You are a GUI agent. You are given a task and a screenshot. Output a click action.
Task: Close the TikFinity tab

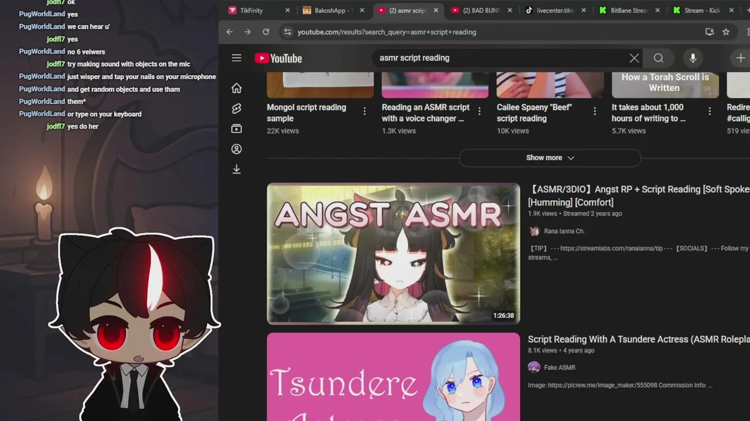click(287, 10)
